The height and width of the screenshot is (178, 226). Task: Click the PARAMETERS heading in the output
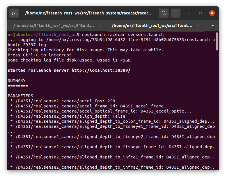20,96
